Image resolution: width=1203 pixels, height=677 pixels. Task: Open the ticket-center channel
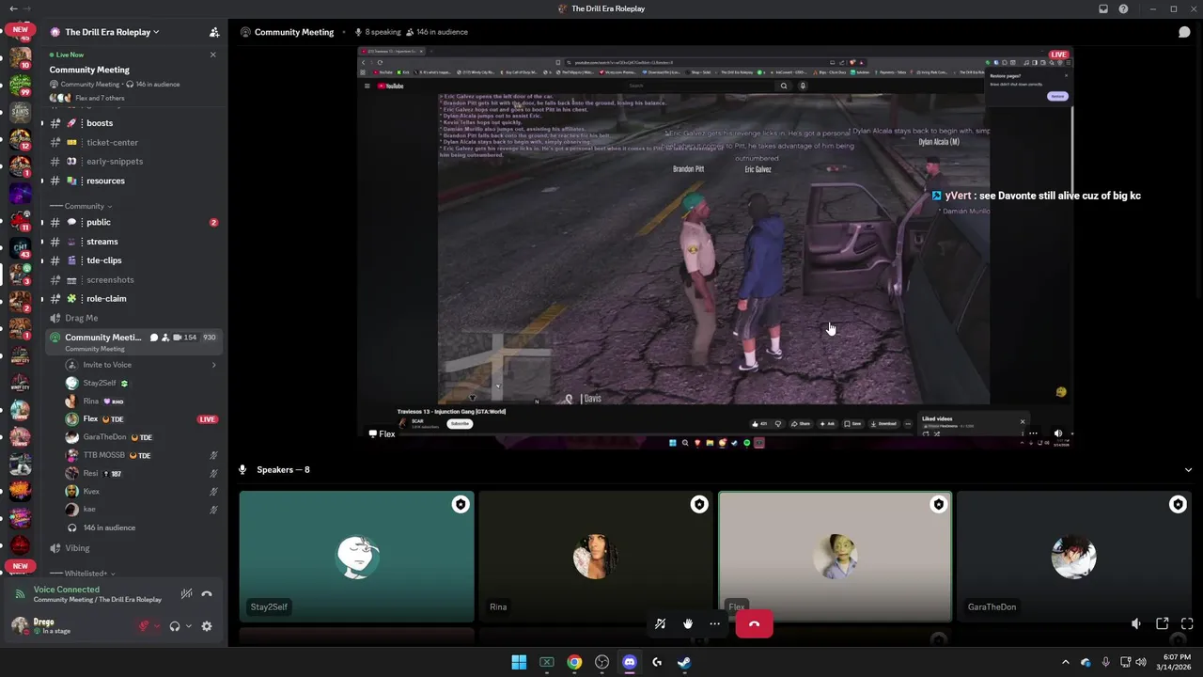tap(133, 142)
